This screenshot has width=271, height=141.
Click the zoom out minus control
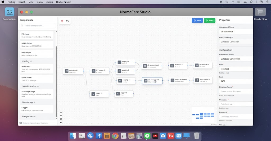click(x=61, y=116)
